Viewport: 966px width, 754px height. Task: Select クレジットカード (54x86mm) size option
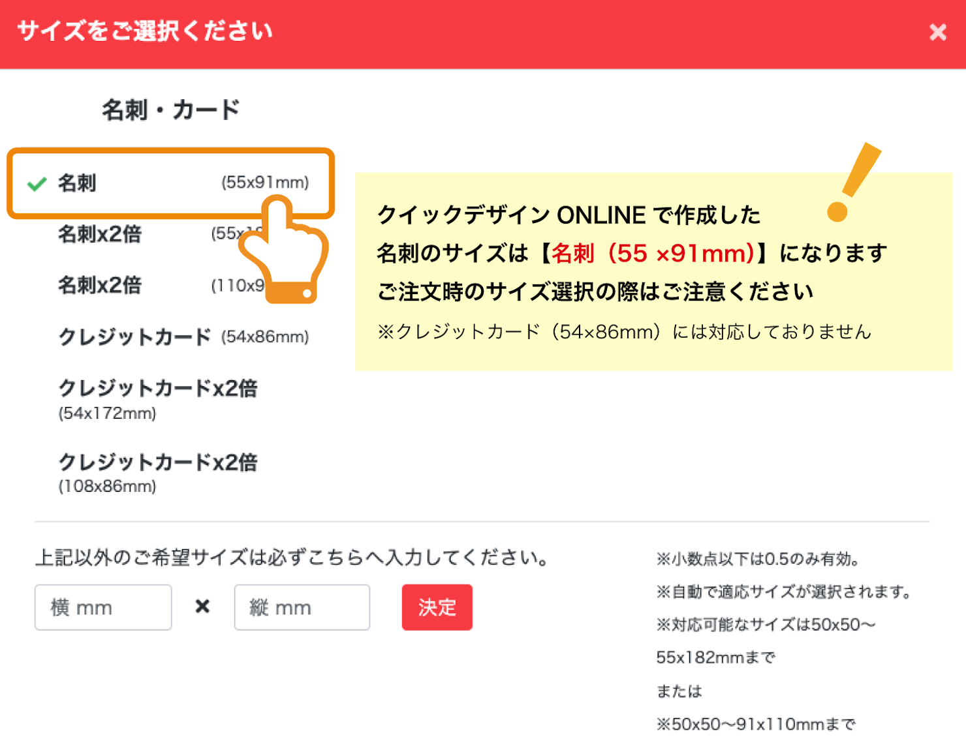coord(183,337)
